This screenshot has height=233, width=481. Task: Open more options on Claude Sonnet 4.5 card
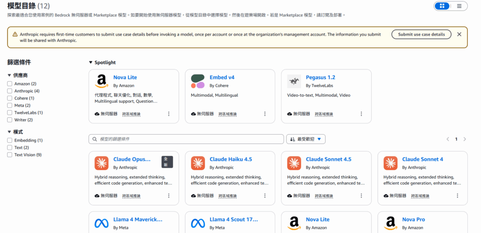coord(361,195)
